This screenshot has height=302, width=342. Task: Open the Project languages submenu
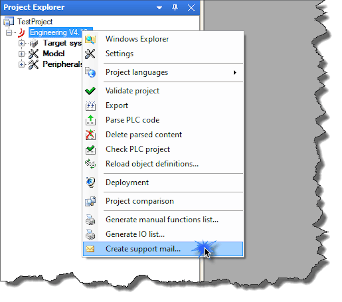pyautogui.click(x=137, y=72)
